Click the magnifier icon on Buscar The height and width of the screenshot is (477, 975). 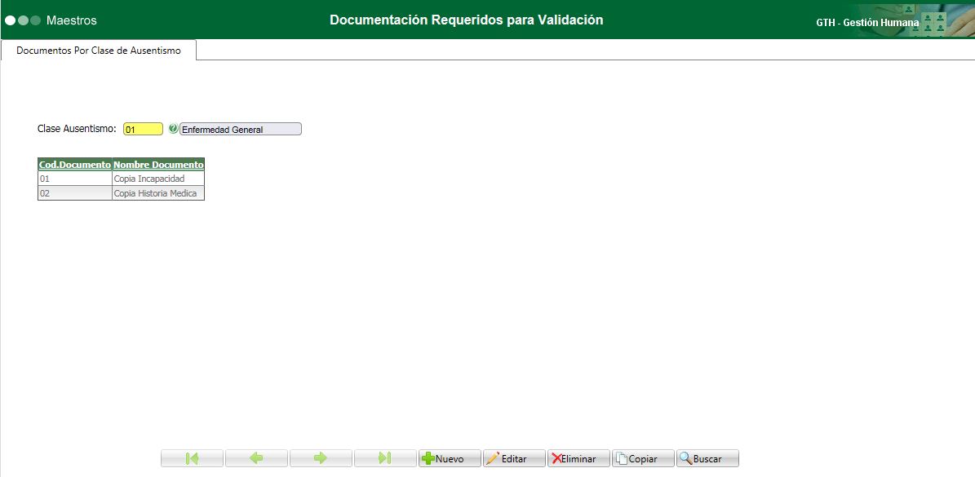[685, 457]
